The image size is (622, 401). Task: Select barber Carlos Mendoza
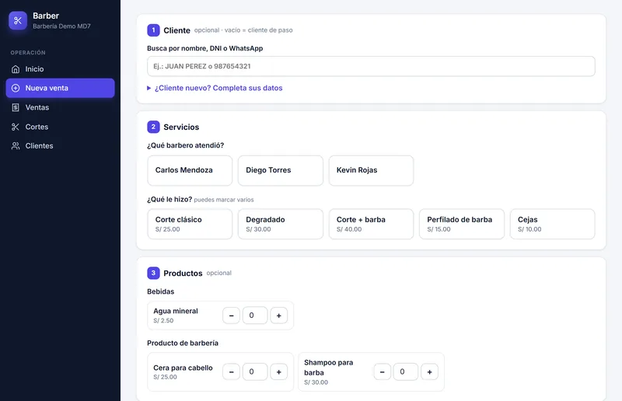[x=190, y=170]
